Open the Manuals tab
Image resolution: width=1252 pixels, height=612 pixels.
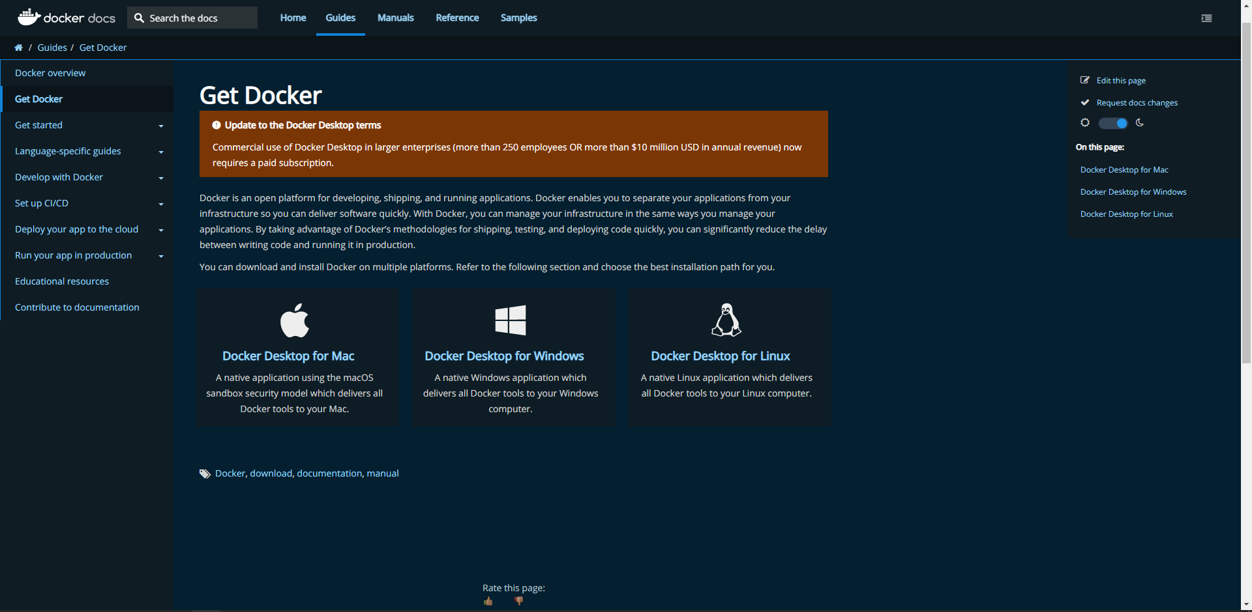tap(396, 18)
